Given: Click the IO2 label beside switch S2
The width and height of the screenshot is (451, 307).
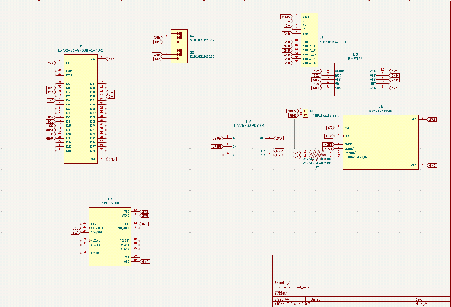Looking at the screenshot, I should pyautogui.click(x=157, y=59).
